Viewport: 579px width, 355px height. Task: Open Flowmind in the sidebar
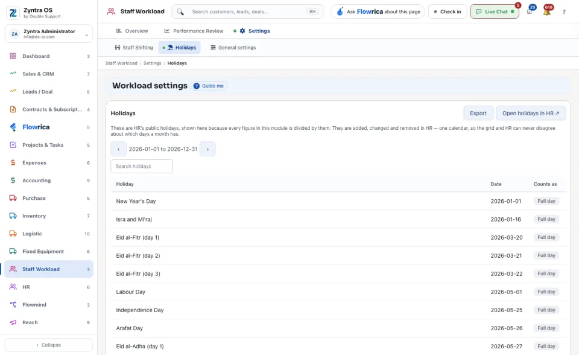tap(49, 305)
